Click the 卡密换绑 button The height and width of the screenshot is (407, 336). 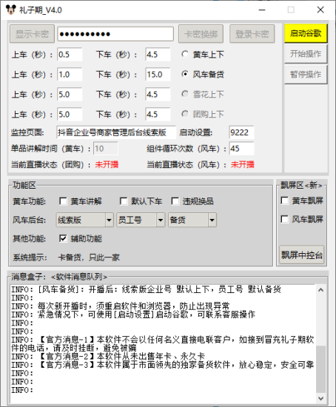pos(201,34)
